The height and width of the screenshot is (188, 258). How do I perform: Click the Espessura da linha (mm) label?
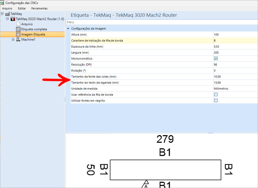pos(87,46)
